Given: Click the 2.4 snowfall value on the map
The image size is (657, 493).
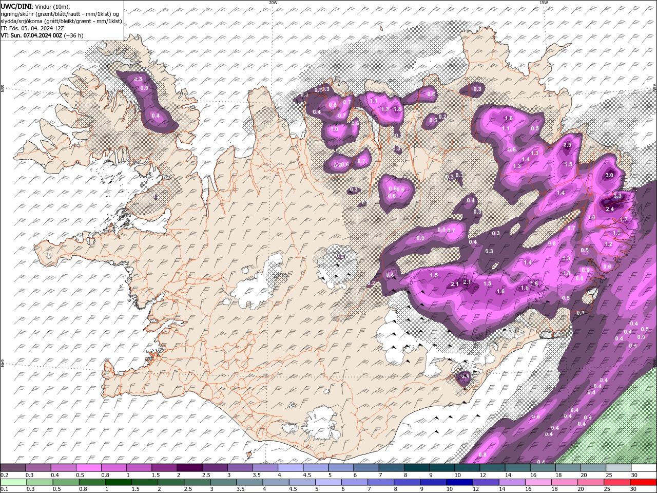Looking at the screenshot, I should click(610, 209).
